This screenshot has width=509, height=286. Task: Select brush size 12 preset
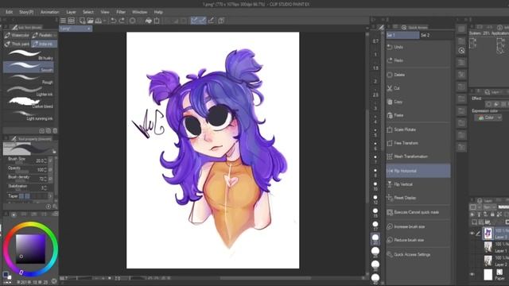click(375, 199)
